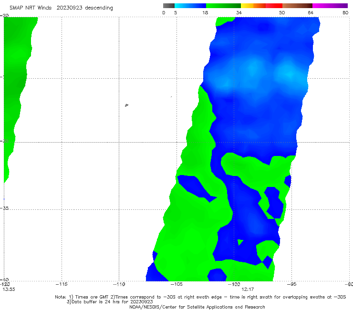353x310 pixels.
Task: Click the yellow-orange segment of the color bar
Action: click(253, 6)
